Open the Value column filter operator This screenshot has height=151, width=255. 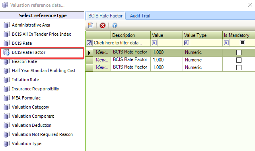tap(154, 43)
